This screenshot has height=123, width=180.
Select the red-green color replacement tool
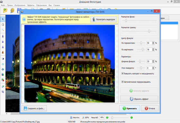click(3, 80)
